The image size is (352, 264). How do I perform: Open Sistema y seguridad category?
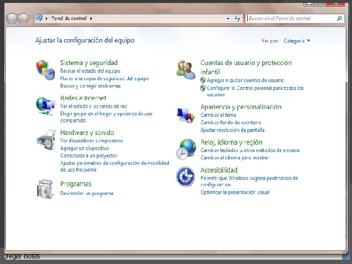click(89, 63)
